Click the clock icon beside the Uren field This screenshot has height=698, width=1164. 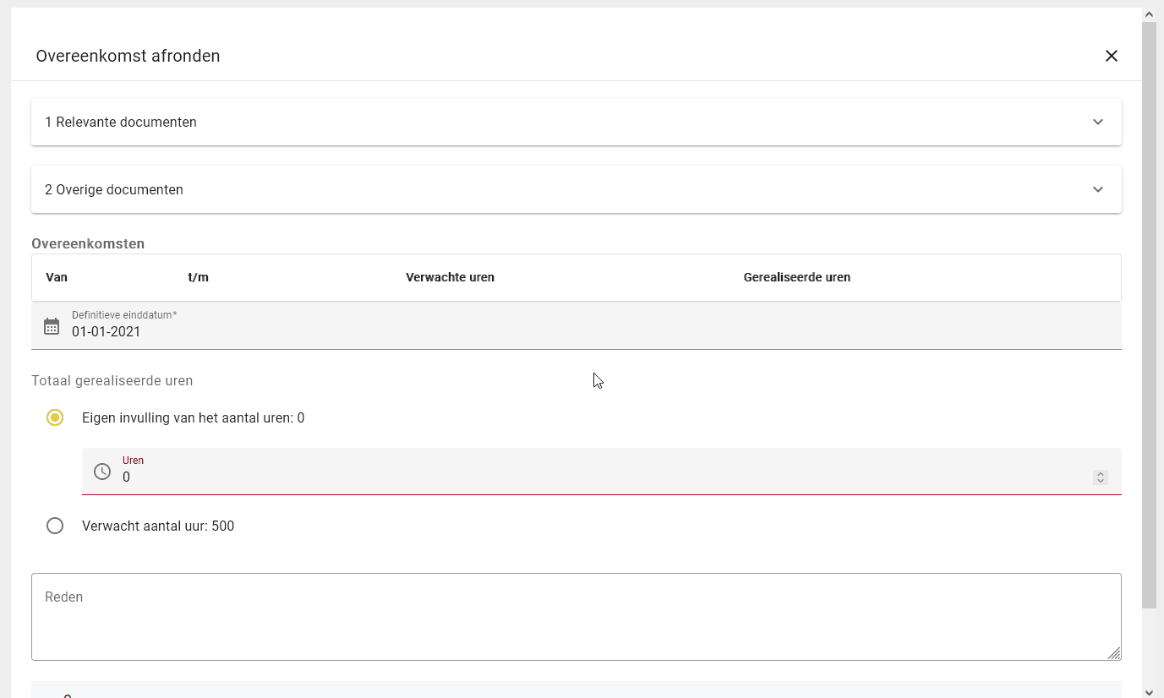pos(102,471)
